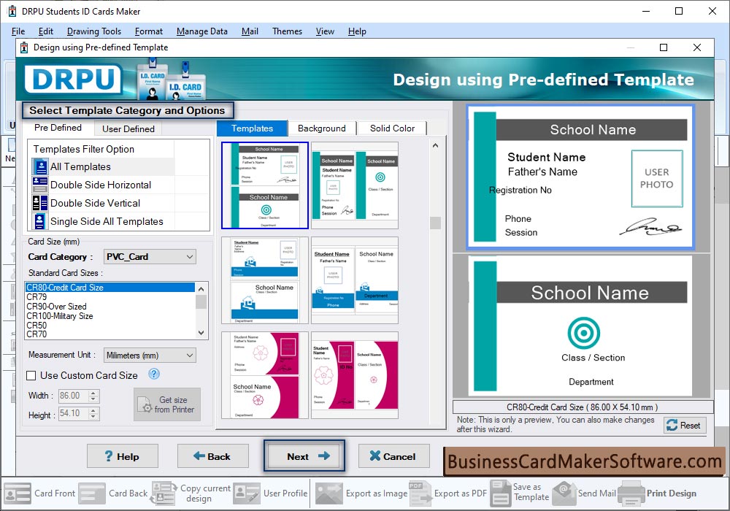Viewport: 730px width, 511px height.
Task: Open the Mail menu
Action: (250, 31)
